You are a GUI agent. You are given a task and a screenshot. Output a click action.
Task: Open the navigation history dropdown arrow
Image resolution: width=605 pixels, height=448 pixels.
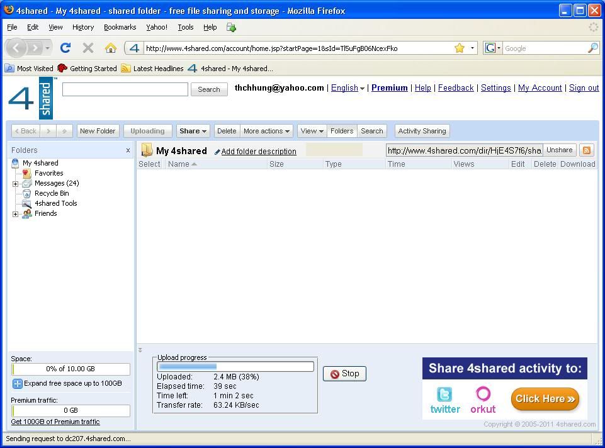pyautogui.click(x=47, y=48)
